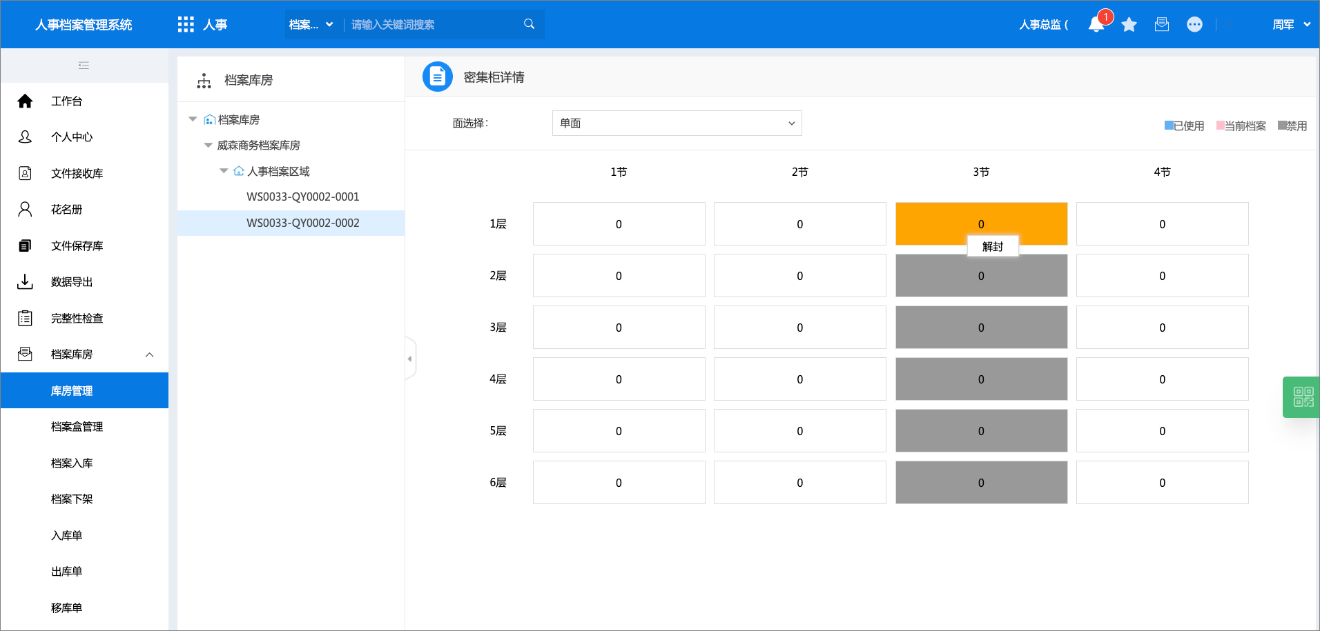
Task: Select the gray 5层 3节 cell
Action: click(x=981, y=430)
